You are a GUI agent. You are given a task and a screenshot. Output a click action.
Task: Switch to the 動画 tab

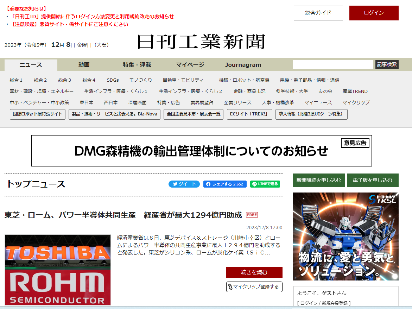[x=83, y=65]
